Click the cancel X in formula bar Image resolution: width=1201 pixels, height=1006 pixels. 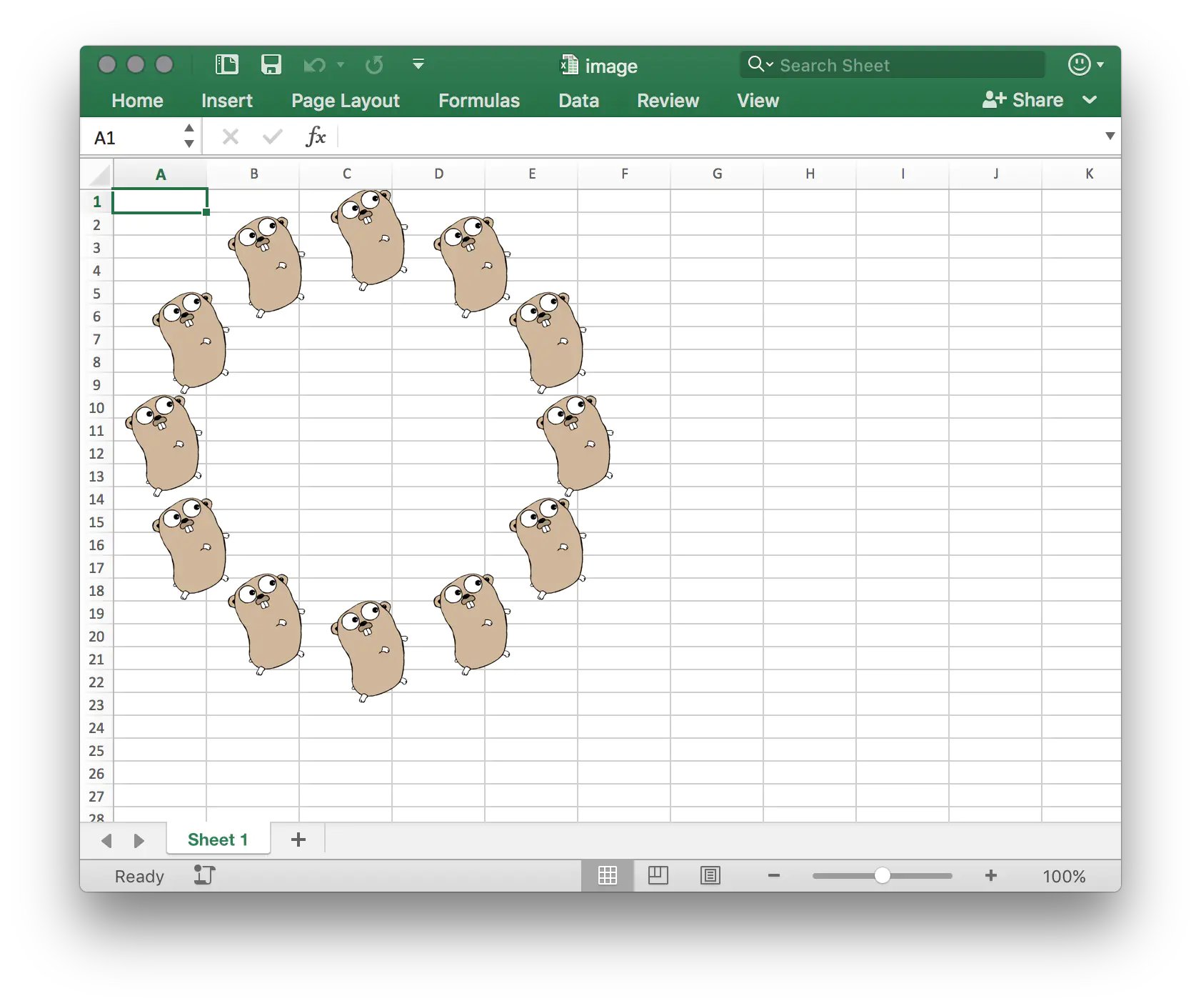tap(230, 136)
